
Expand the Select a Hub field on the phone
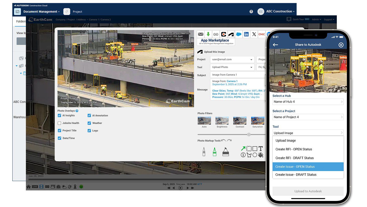click(x=308, y=102)
